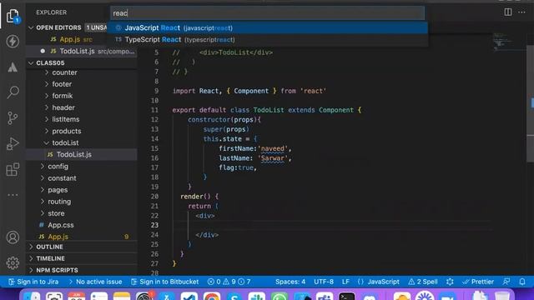Open the notifications bell in status bar

(x=522, y=282)
